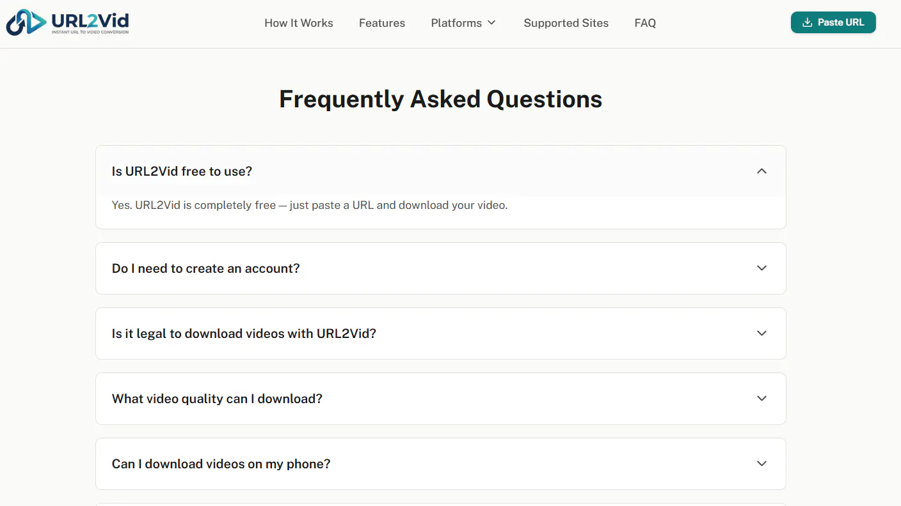Click 'Is it legal to download videos with URL2Vid?' text
The height and width of the screenshot is (506, 901).
click(x=244, y=333)
